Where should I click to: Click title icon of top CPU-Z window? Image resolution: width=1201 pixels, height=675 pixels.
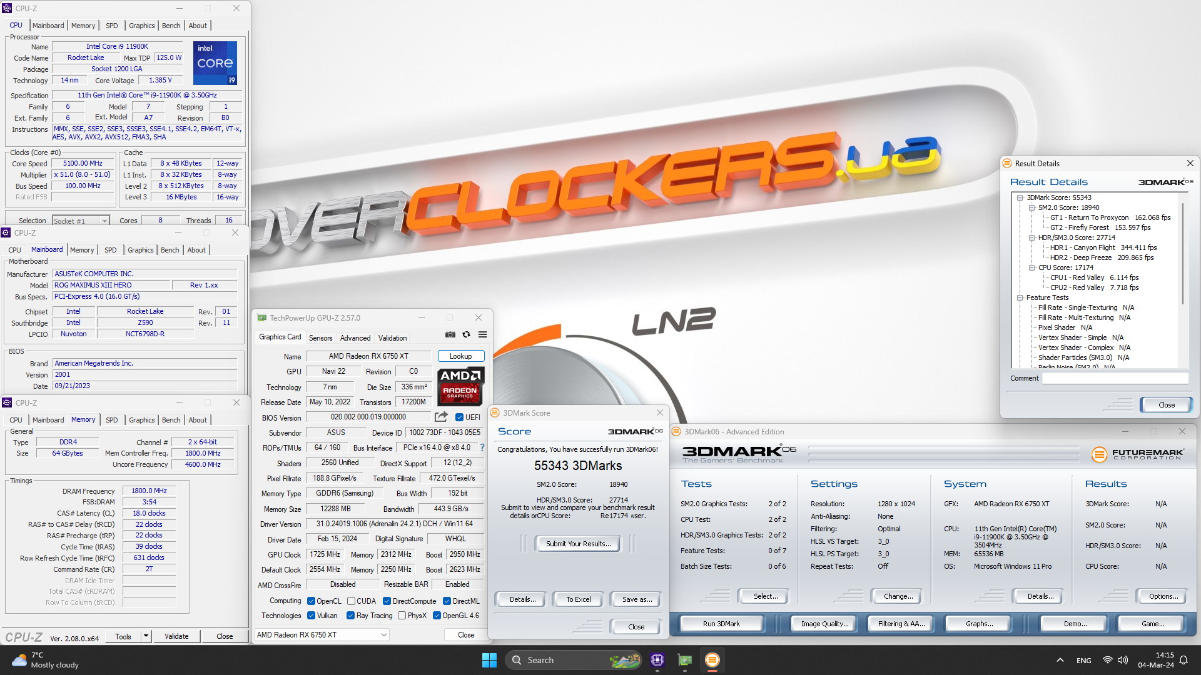(x=8, y=8)
